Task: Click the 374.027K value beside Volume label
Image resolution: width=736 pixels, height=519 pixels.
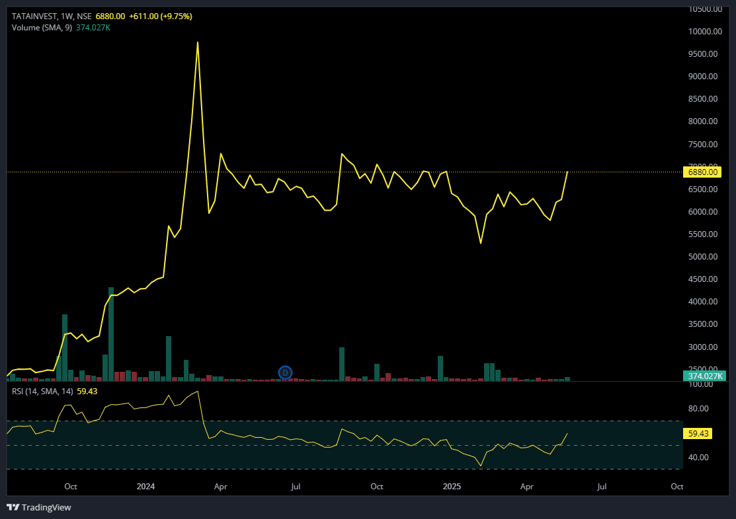Action: [x=93, y=28]
